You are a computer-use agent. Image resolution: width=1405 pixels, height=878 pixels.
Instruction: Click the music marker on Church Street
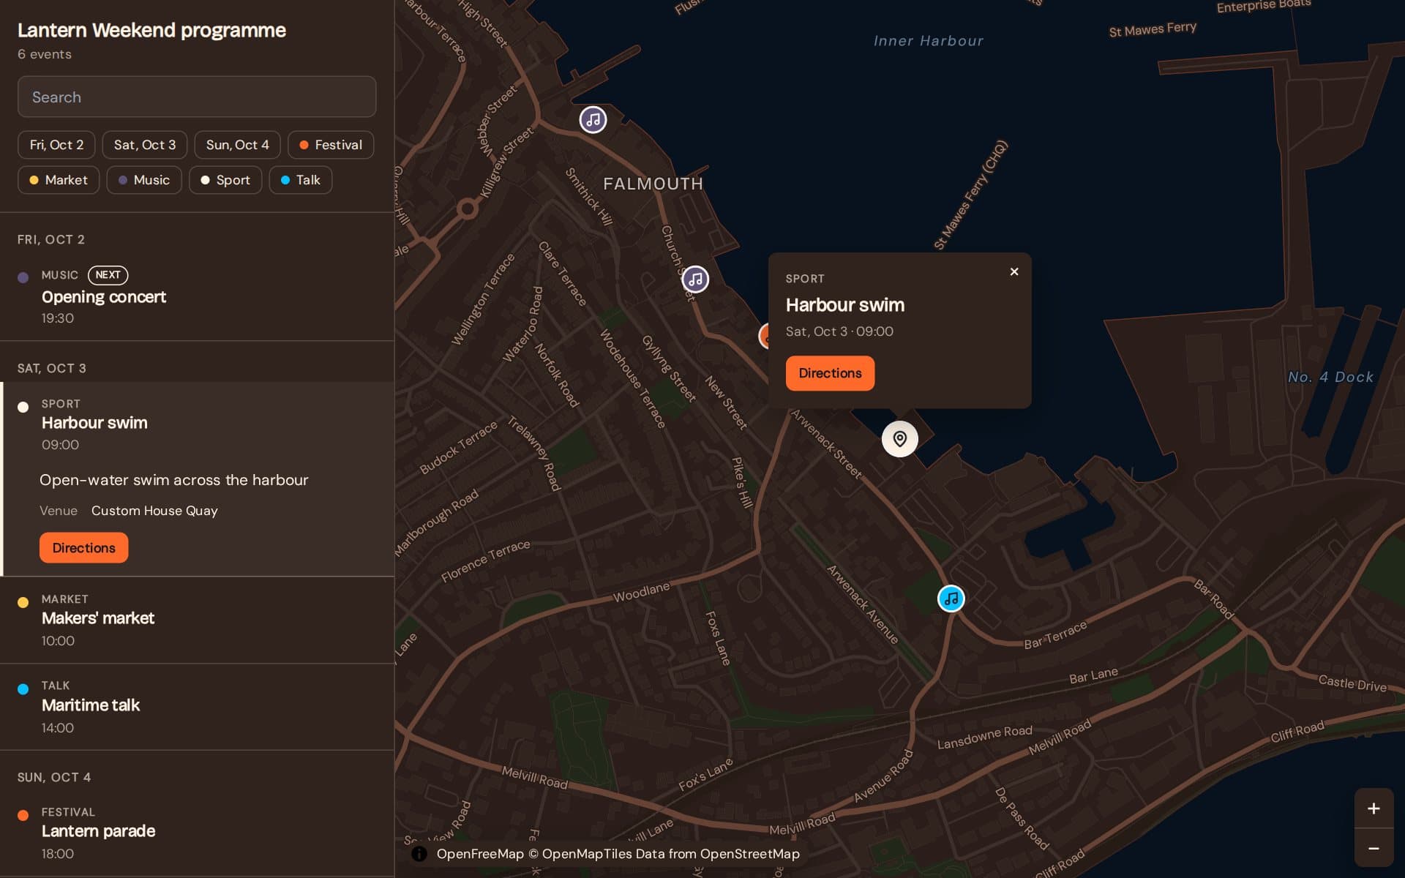(x=695, y=279)
